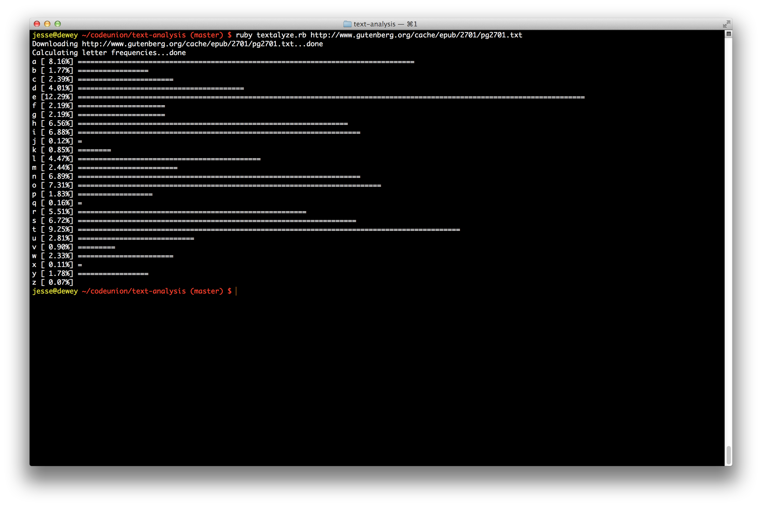Click the 0.07% value for letter z

[59, 282]
